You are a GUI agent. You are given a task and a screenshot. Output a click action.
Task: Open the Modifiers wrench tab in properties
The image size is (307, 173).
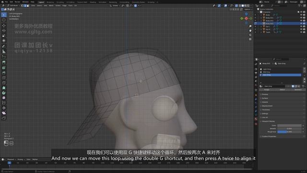pos(256,99)
